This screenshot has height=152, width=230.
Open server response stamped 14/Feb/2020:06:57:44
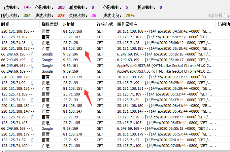[164, 134]
